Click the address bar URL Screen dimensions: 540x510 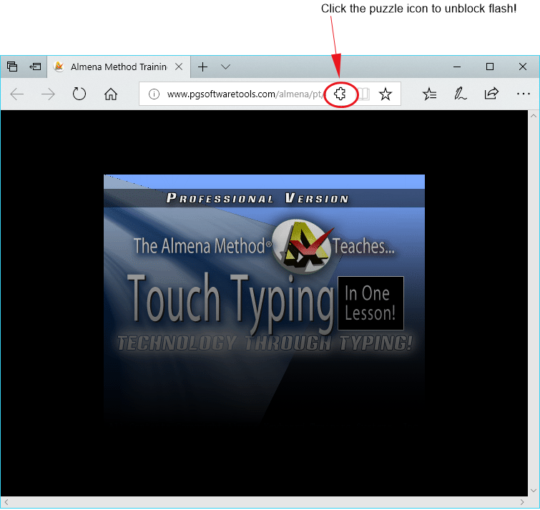pyautogui.click(x=244, y=94)
